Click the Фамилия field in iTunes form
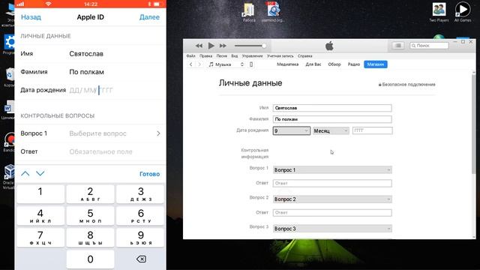The width and height of the screenshot is (480, 270). [x=332, y=119]
